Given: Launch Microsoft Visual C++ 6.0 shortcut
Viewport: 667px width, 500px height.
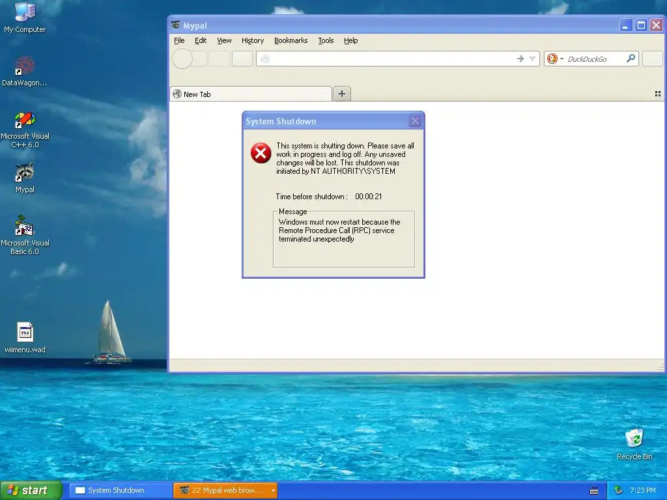Looking at the screenshot, I should [x=25, y=130].
